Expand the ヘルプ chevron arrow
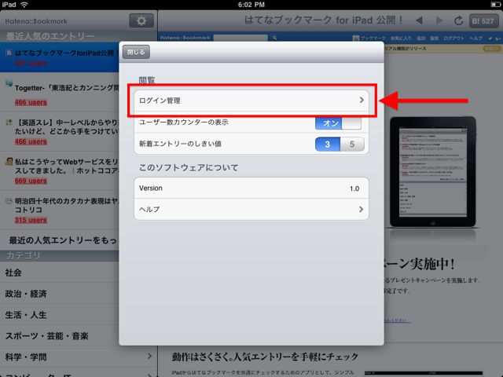The image size is (503, 377). click(x=362, y=210)
